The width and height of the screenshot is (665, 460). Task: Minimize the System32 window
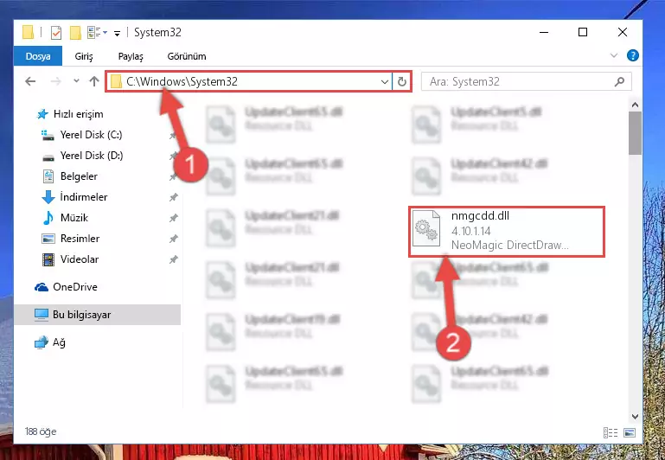coord(544,32)
